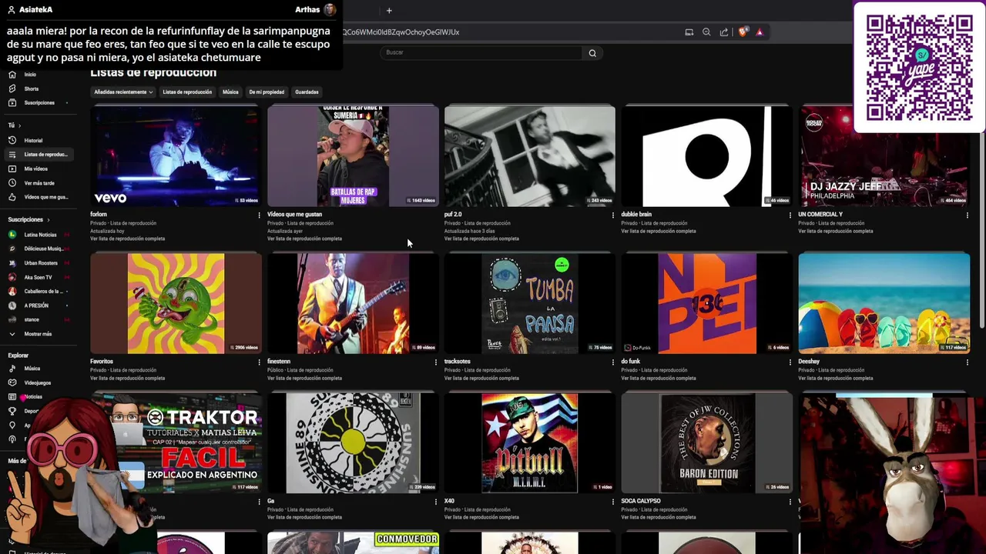Open the Favoritos playlist thumbnail
This screenshot has height=554, width=986.
[x=176, y=303]
